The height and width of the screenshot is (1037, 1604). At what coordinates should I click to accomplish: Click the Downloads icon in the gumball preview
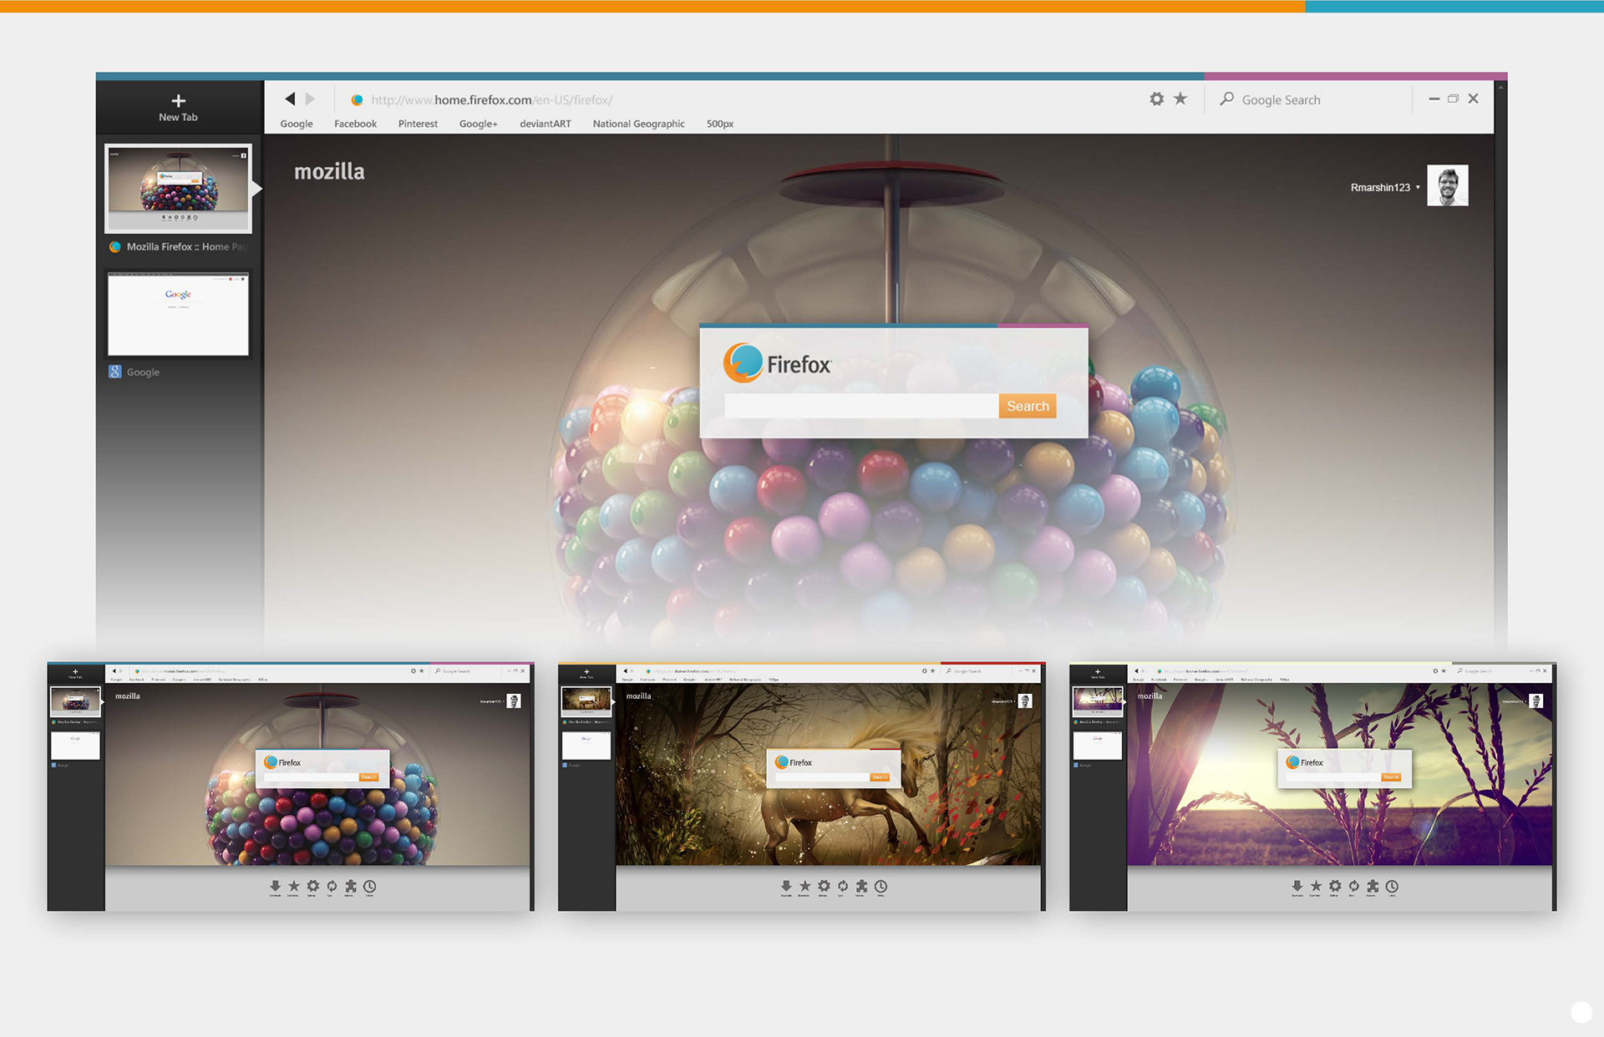point(275,886)
